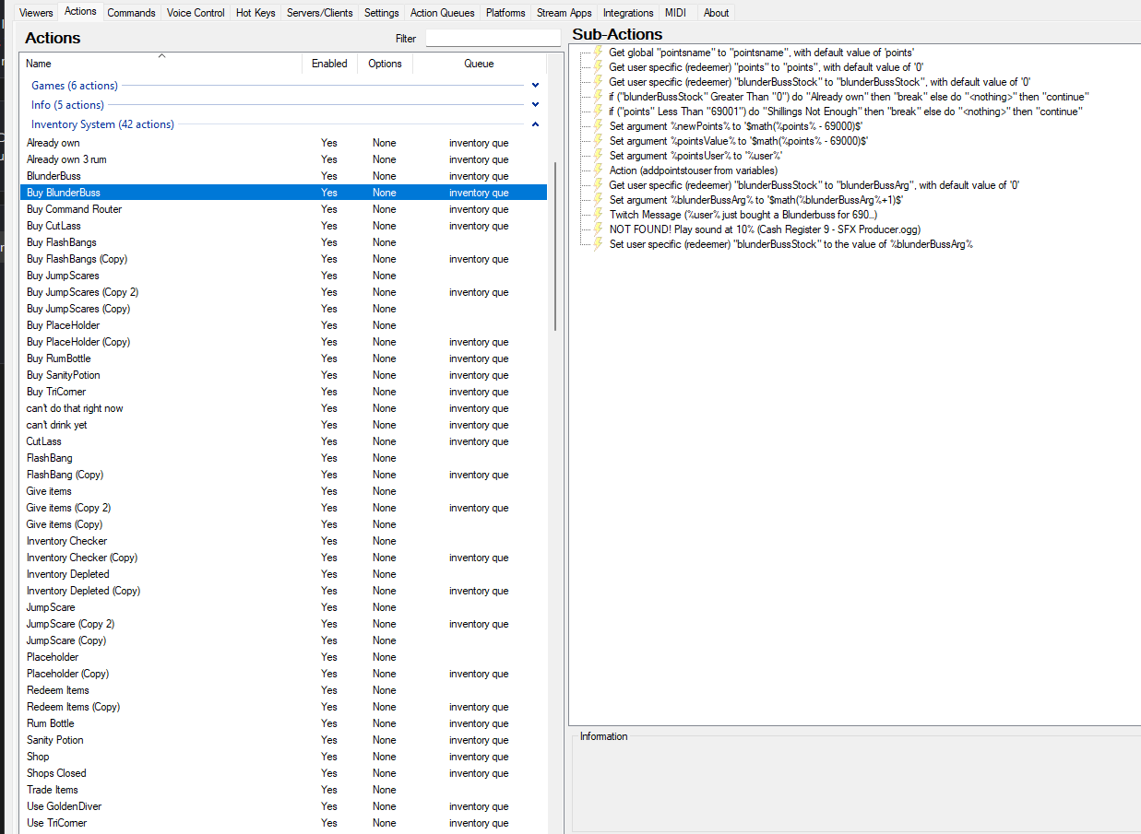
Task: Click lightning icon for "Set argument %blunderBussArg%" sub-action
Action: [597, 200]
